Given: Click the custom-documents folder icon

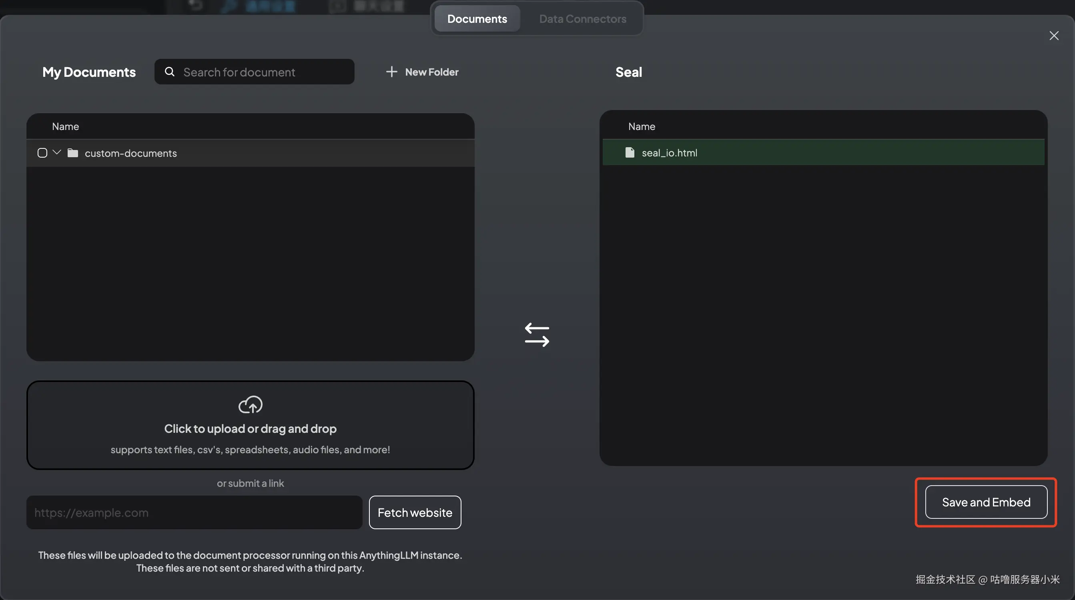Looking at the screenshot, I should (73, 153).
